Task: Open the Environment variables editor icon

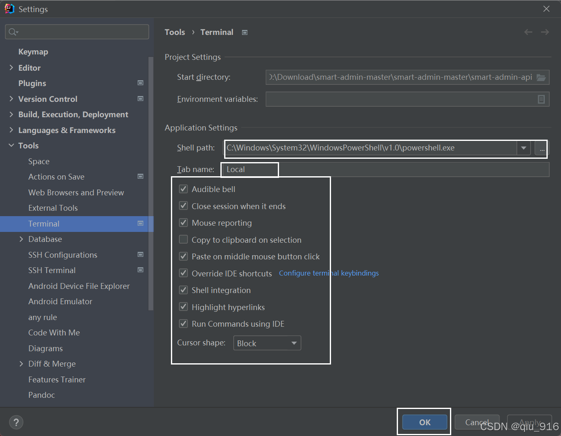Action: (541, 99)
